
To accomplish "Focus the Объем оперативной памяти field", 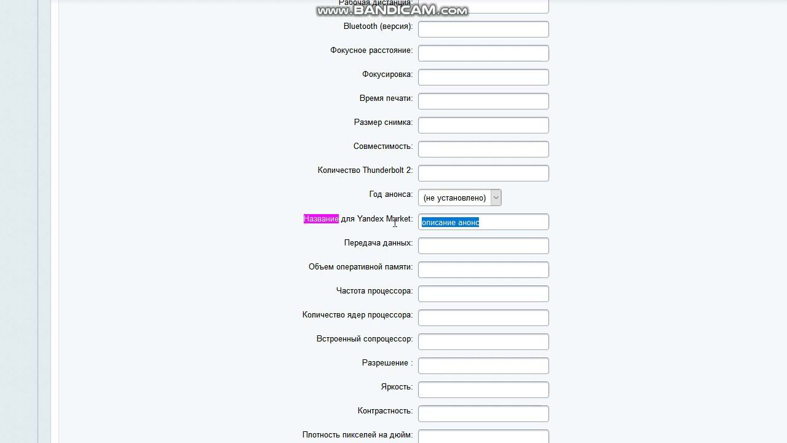I will tap(483, 269).
